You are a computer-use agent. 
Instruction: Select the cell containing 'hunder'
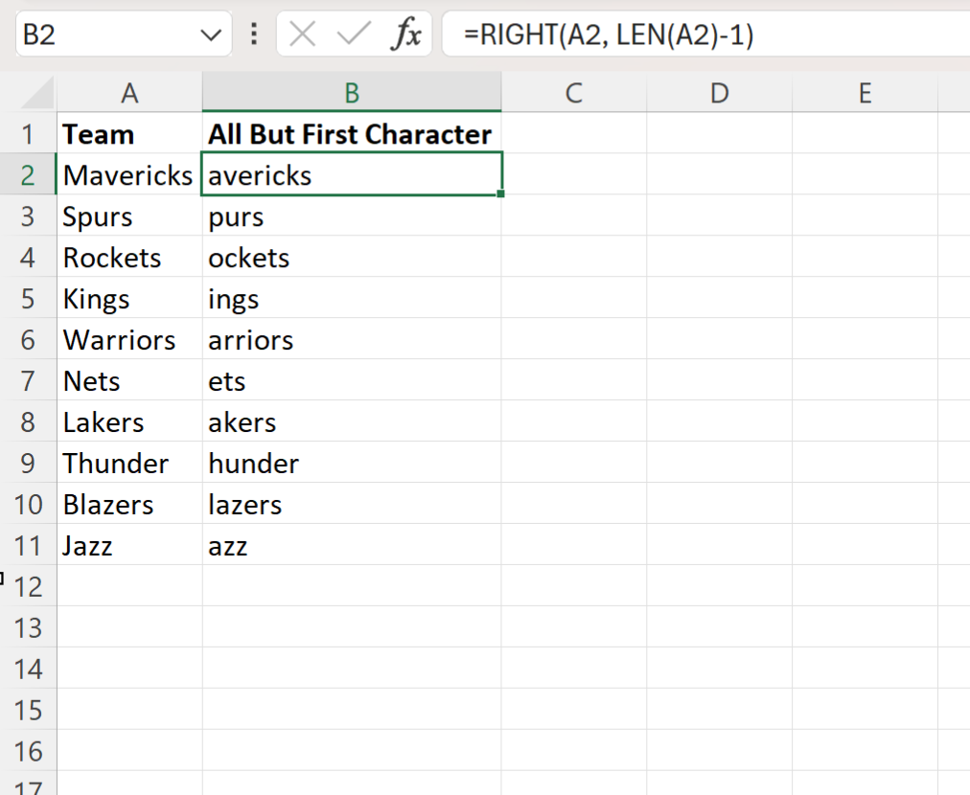pos(352,463)
